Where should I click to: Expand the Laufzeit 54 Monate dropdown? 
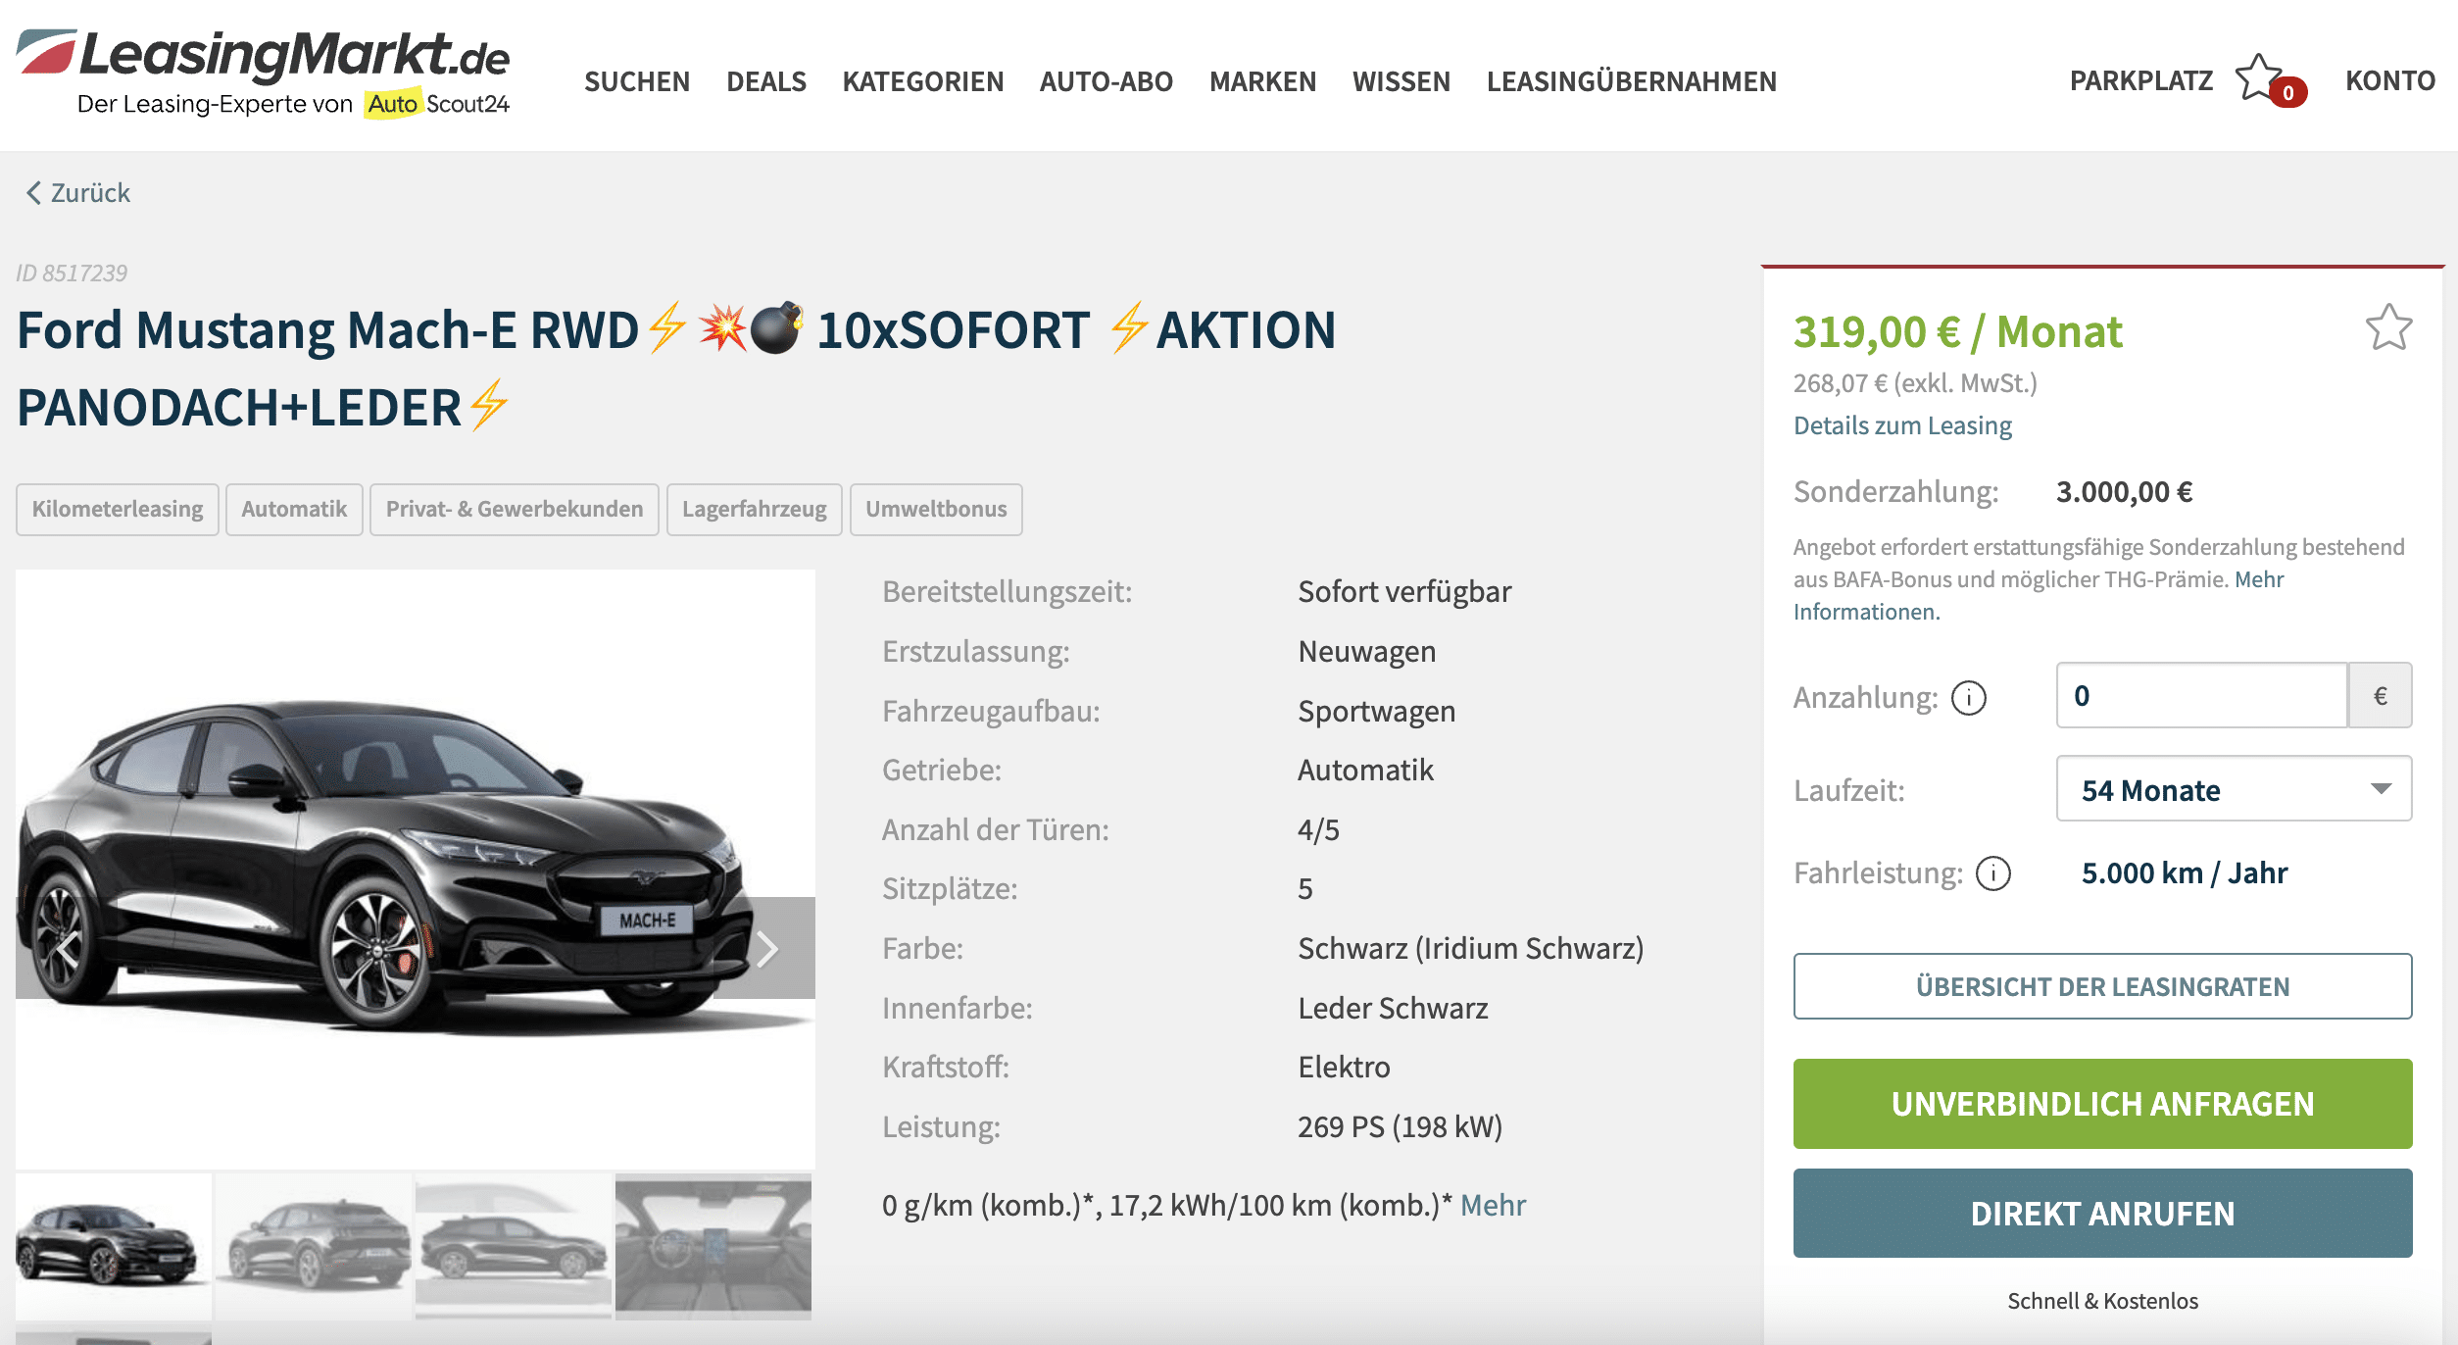[x=2234, y=789]
